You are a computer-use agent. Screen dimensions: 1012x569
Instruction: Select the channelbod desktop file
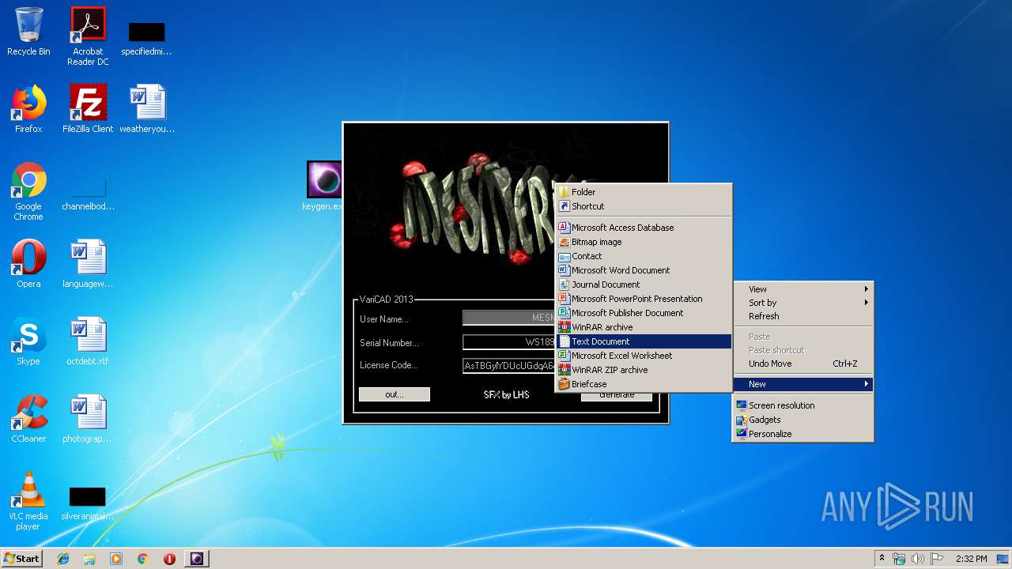[x=88, y=194]
